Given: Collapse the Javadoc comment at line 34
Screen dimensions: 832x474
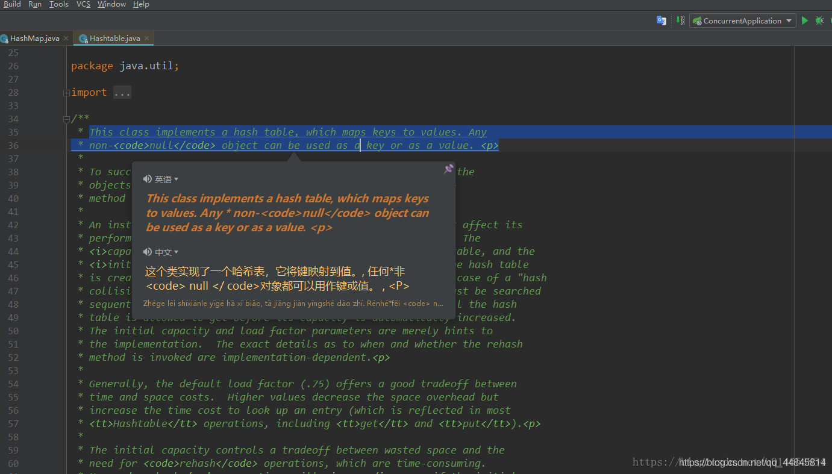Looking at the screenshot, I should [x=66, y=119].
